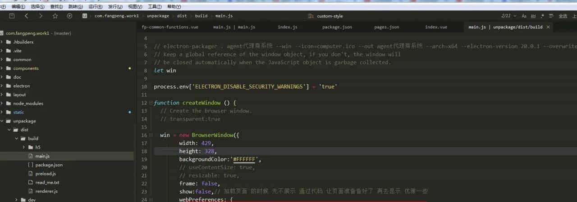
Task: Go back with the left arrow icon
Action: click(x=26, y=16)
